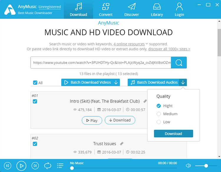Uncheck the track #01 checkbox
Viewport: 221px width, 172px height.
click(35, 101)
